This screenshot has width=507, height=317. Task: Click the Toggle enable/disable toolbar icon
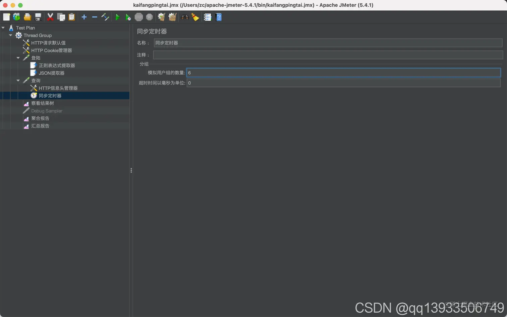105,17
